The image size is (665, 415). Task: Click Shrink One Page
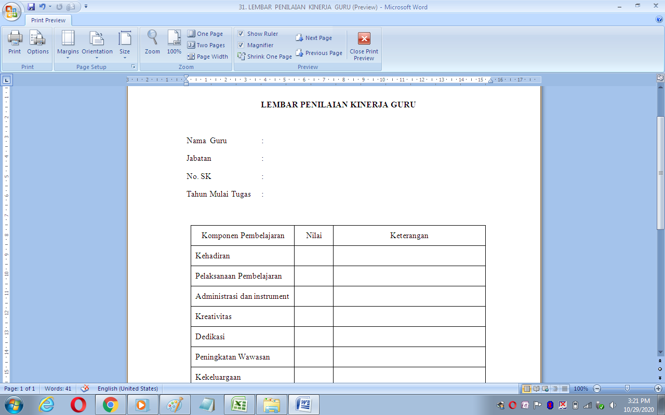click(264, 57)
